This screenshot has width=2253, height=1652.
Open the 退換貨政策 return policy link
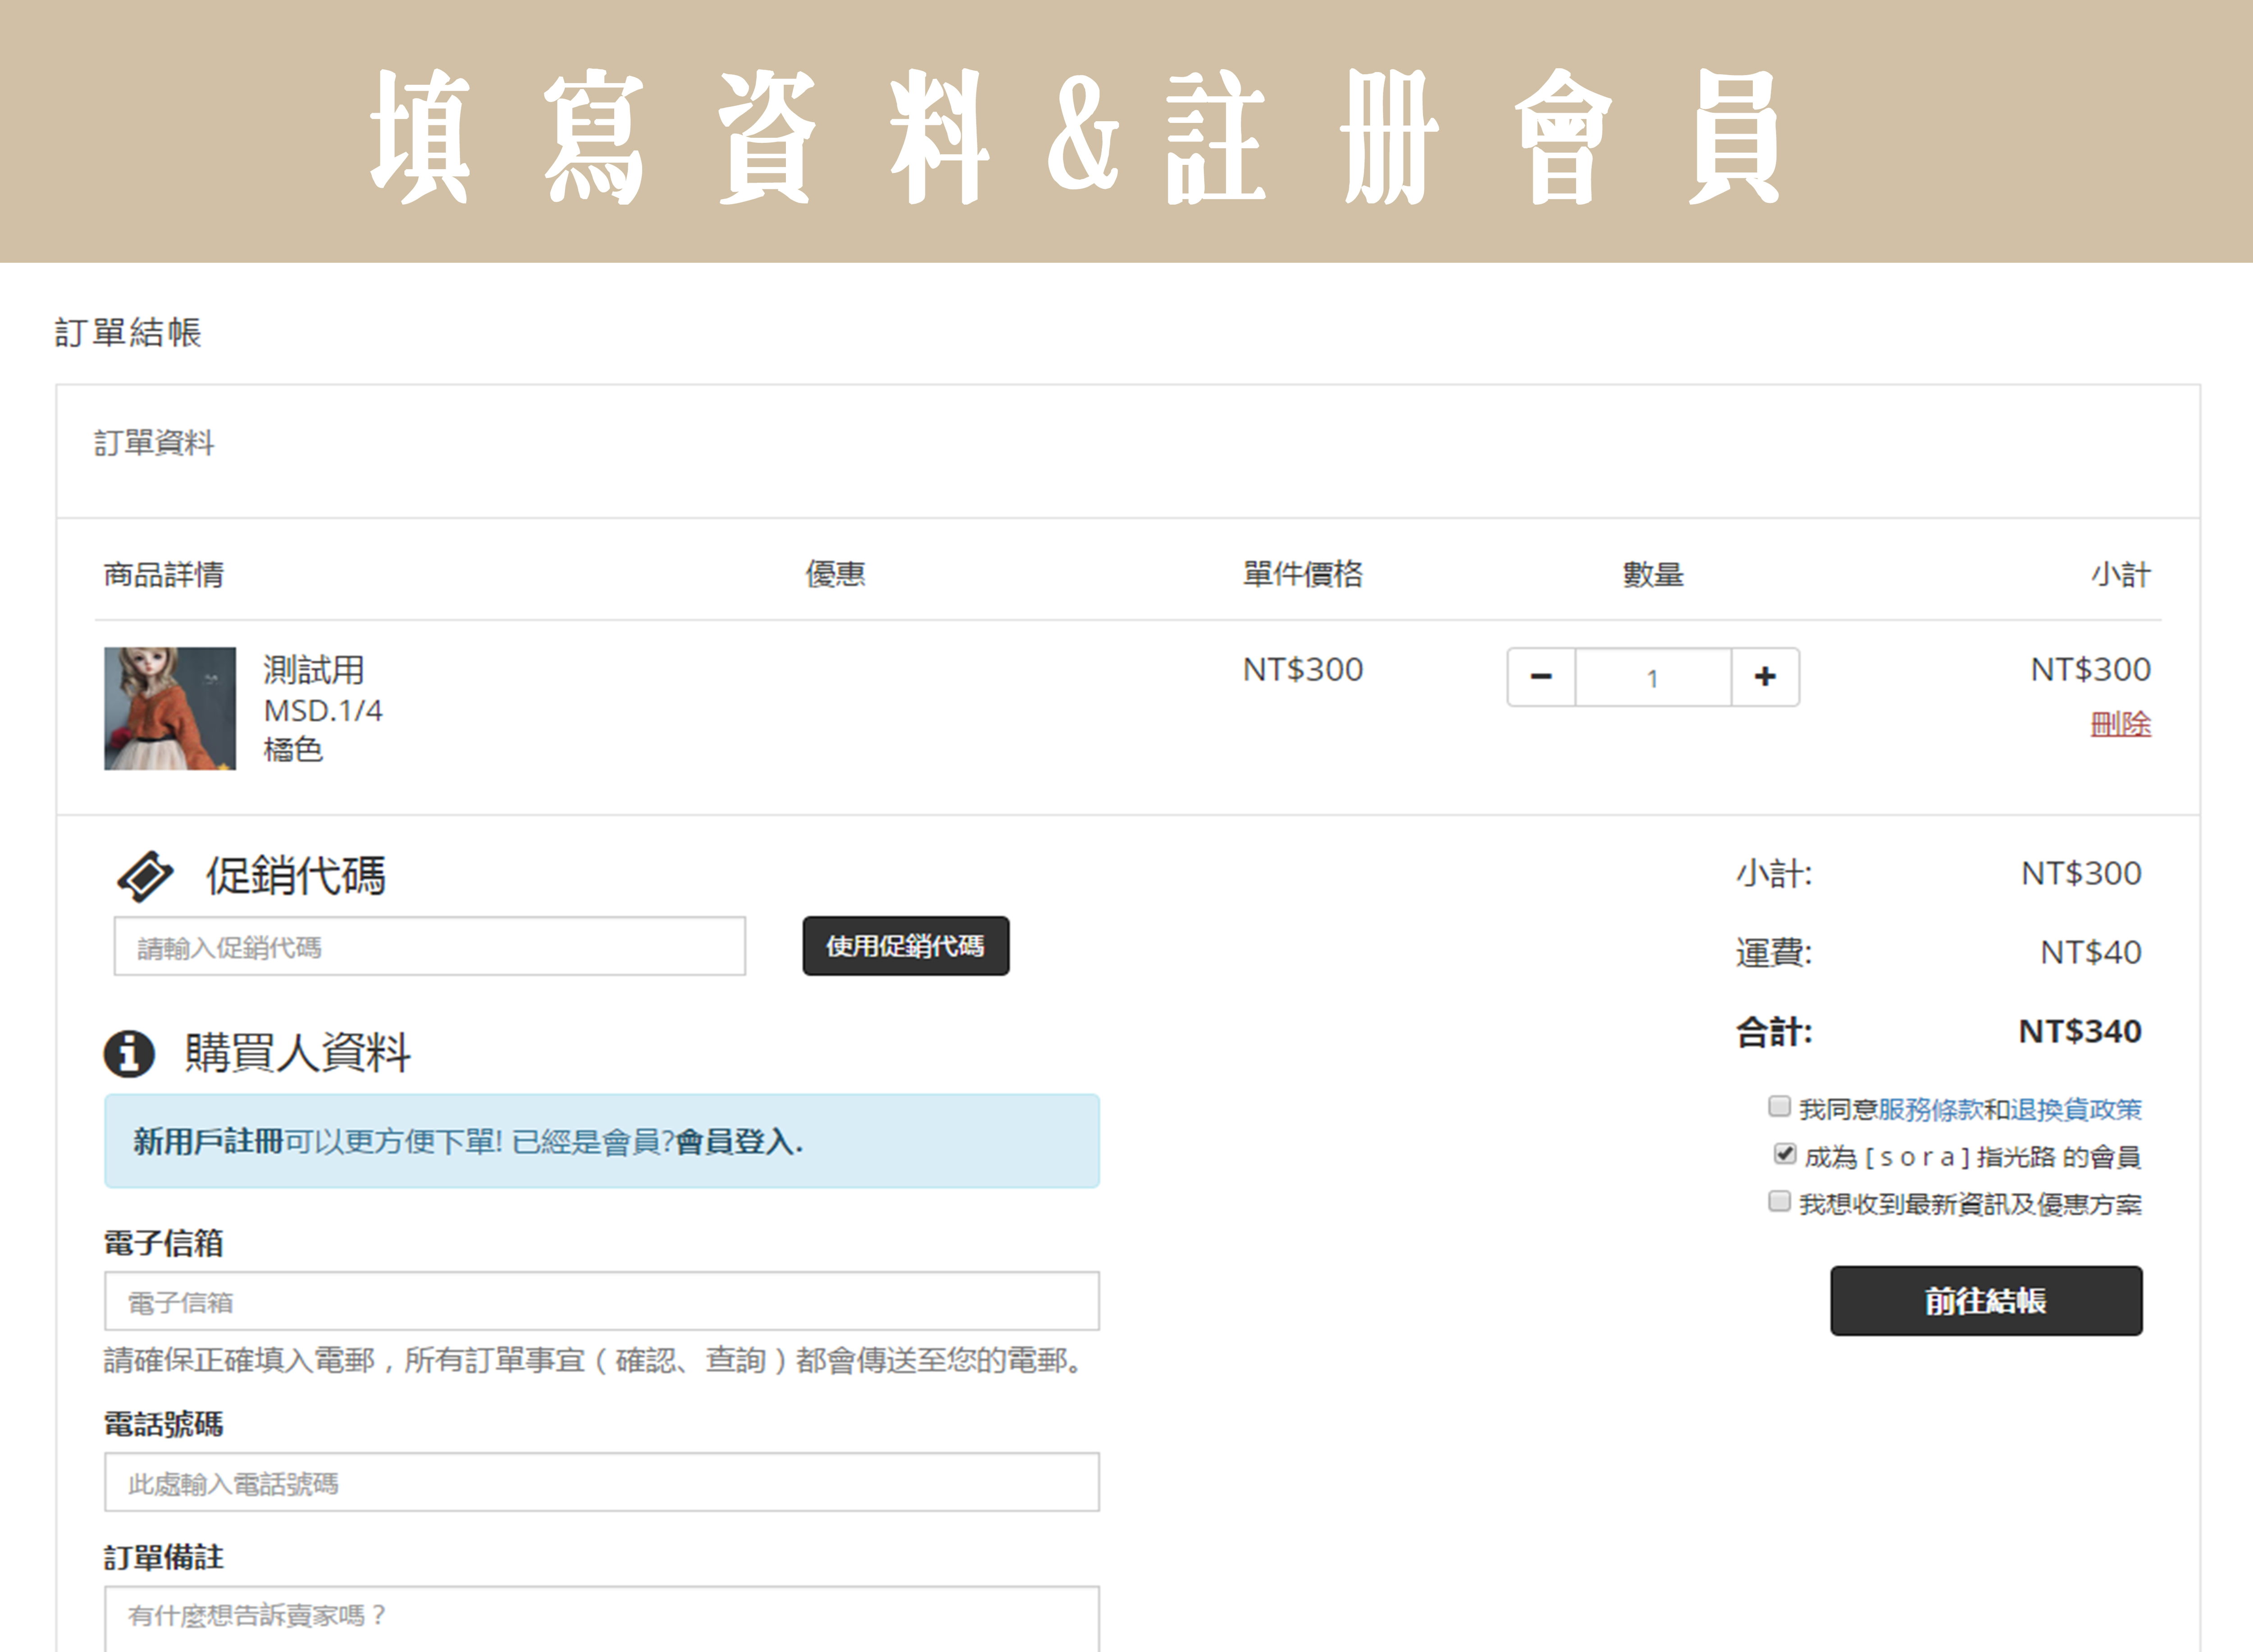click(x=2076, y=1109)
